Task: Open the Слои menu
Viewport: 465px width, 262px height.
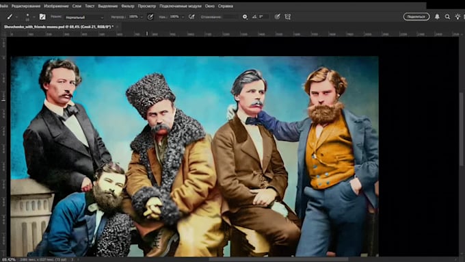Action: 77,6
